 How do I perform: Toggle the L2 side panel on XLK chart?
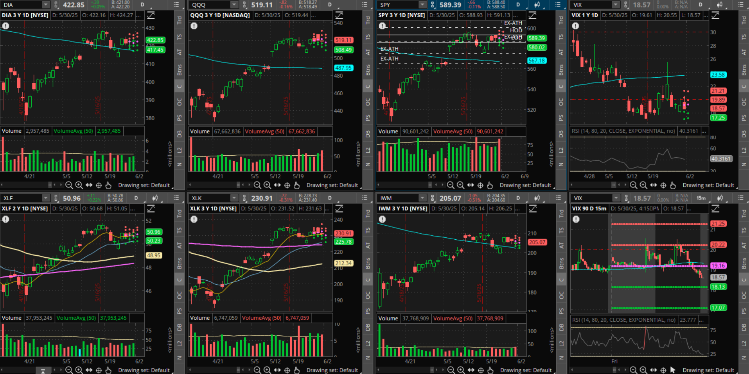click(x=368, y=343)
